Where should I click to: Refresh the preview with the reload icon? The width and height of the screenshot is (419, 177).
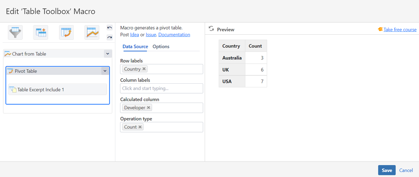click(211, 29)
